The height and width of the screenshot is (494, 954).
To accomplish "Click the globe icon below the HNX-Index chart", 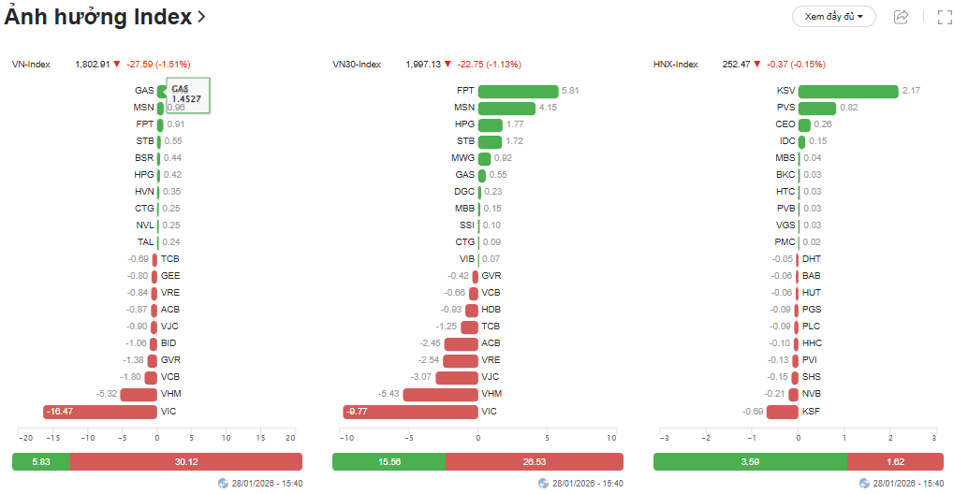I will click(865, 484).
